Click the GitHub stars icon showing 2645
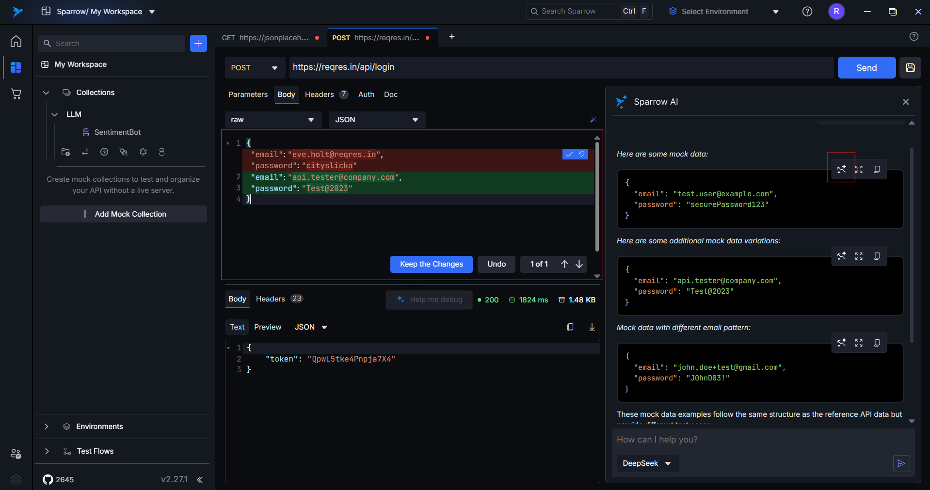 tap(48, 479)
